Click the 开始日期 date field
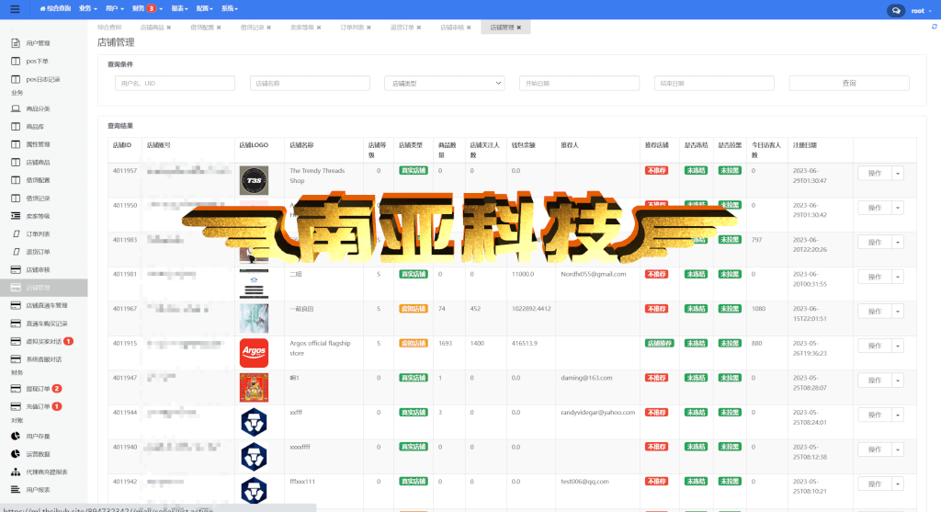The height and width of the screenshot is (512, 941). pyautogui.click(x=579, y=84)
